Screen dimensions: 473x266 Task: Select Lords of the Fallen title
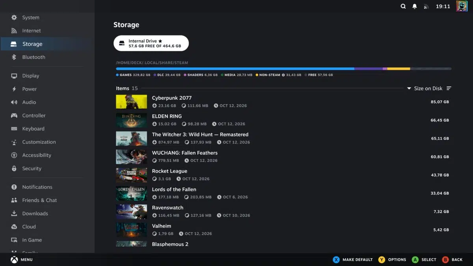click(174, 190)
